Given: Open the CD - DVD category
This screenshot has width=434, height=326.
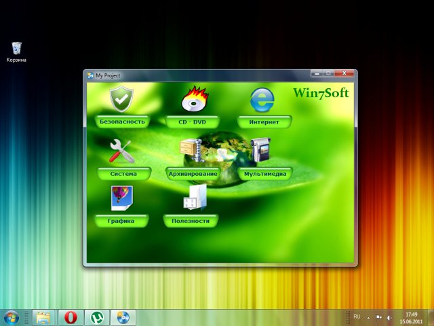Looking at the screenshot, I should tap(192, 122).
